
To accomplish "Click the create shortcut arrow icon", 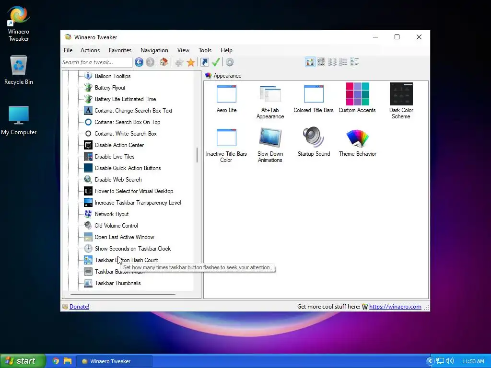I will [x=204, y=62].
